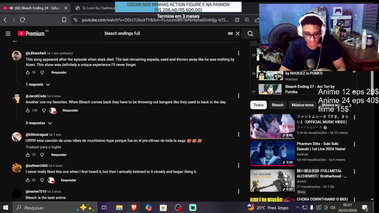
Task: Open zoom control in the address bar
Action: click(247, 20)
